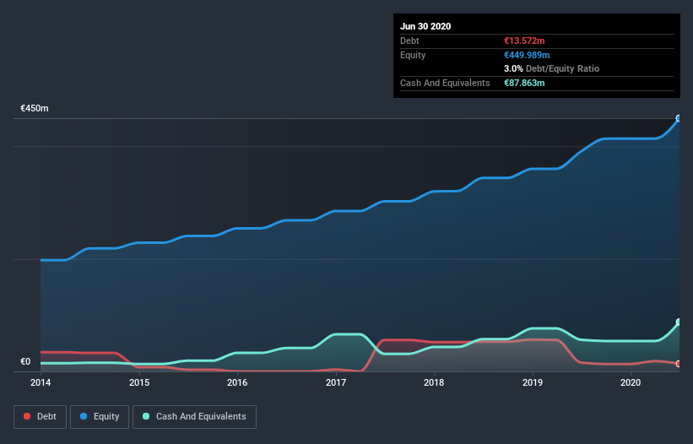Image resolution: width=693 pixels, height=444 pixels.
Task: Toggle the Debt series legend button
Action: pyautogui.click(x=41, y=417)
